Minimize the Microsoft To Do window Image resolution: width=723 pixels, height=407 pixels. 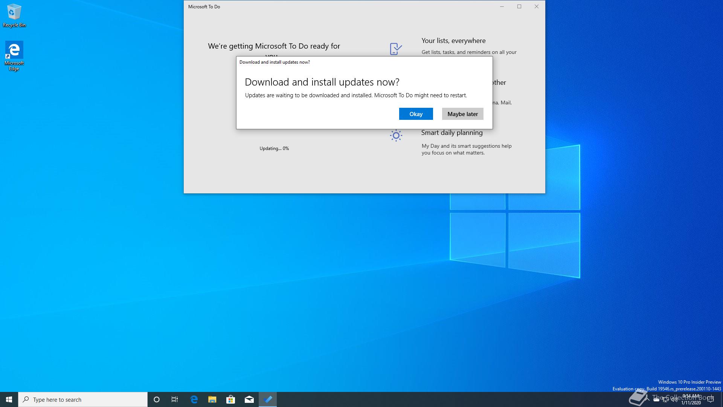[x=502, y=6]
